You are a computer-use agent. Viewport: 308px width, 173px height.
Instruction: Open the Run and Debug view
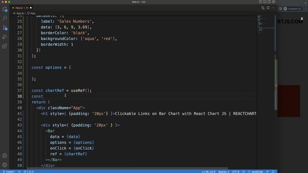4,37
